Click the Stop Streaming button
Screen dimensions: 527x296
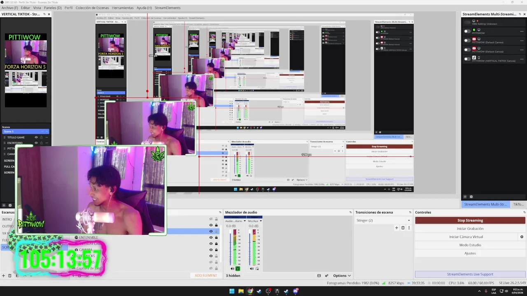click(x=470, y=220)
